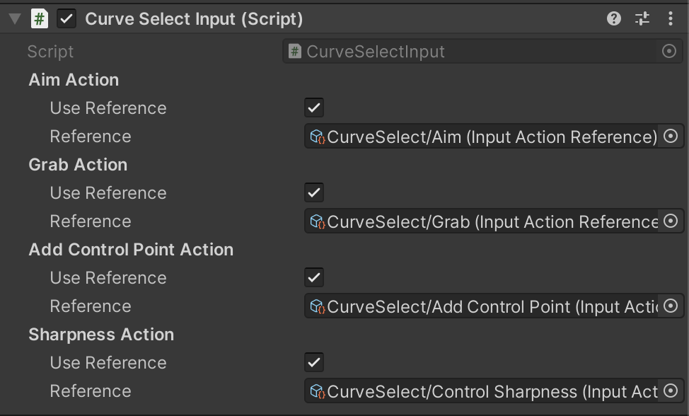The height and width of the screenshot is (416, 689).
Task: Select the CurveSelect/Grab reference field
Action: [484, 221]
